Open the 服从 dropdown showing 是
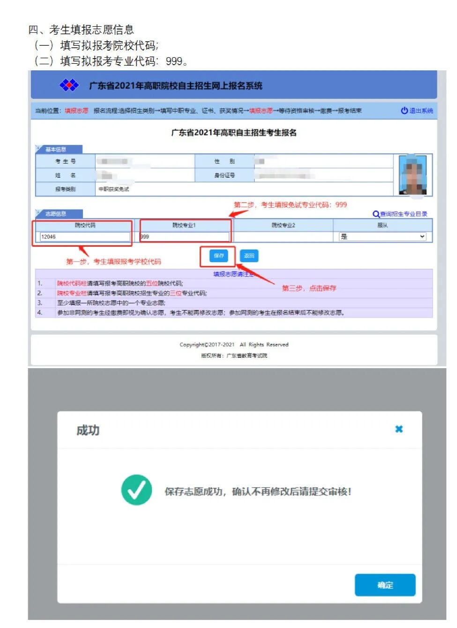The width and height of the screenshot is (457, 628). click(x=382, y=237)
